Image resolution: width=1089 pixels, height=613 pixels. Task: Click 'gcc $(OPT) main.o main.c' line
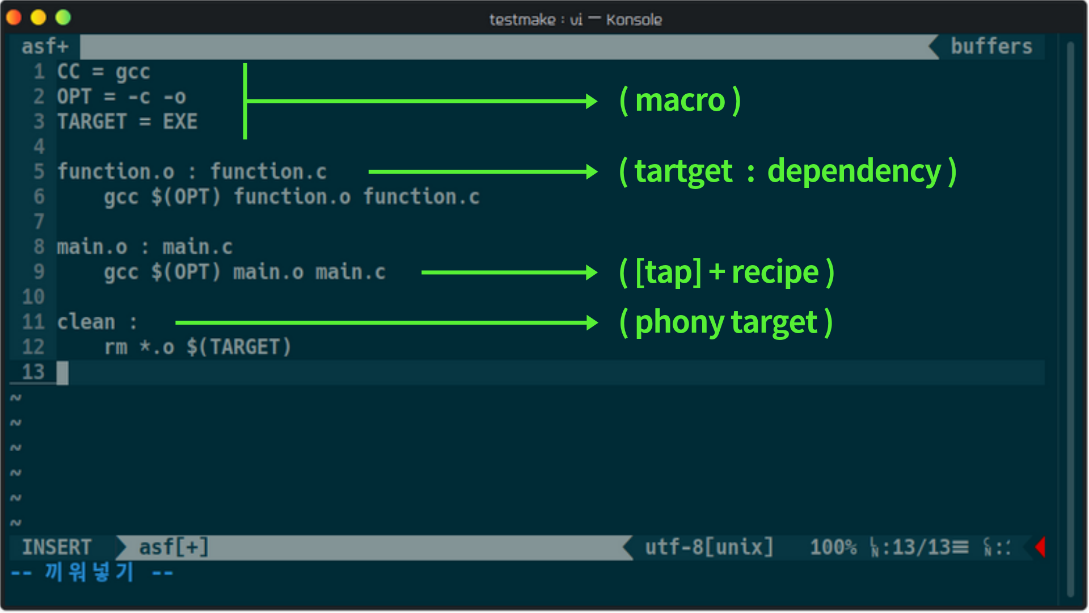244,272
